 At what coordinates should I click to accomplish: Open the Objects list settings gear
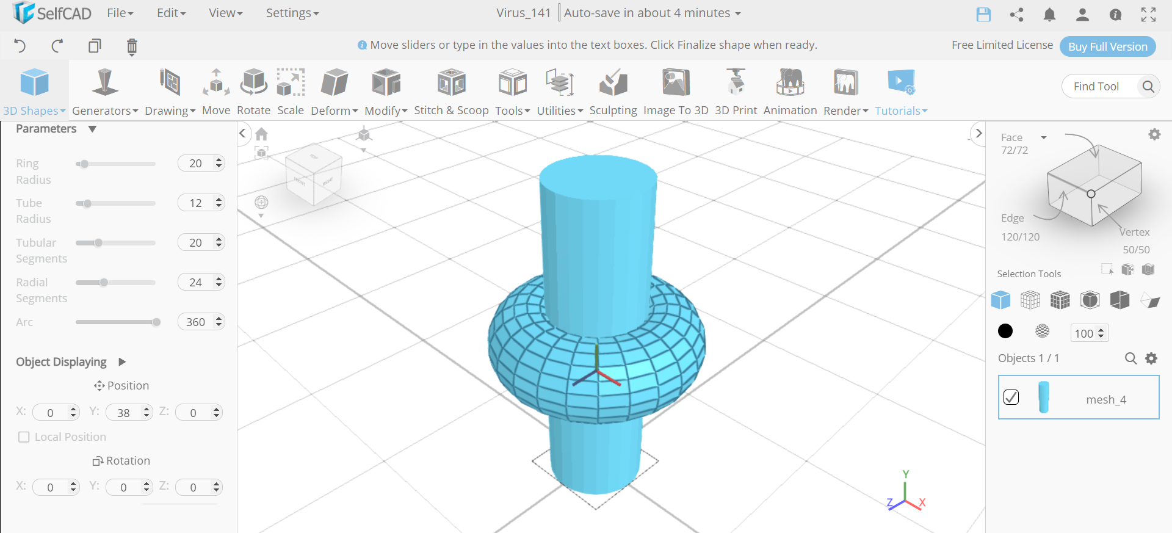[x=1151, y=358]
